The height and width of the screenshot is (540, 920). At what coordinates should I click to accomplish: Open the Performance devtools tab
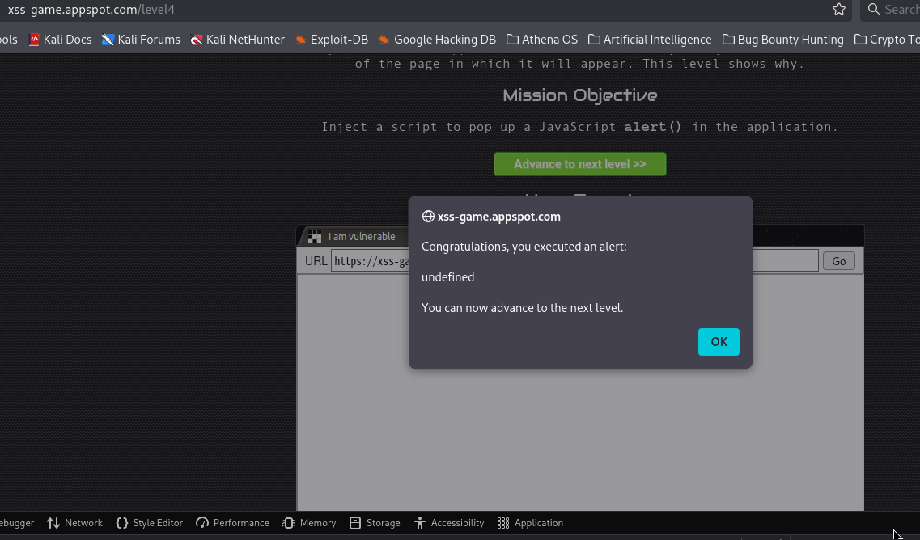point(233,523)
